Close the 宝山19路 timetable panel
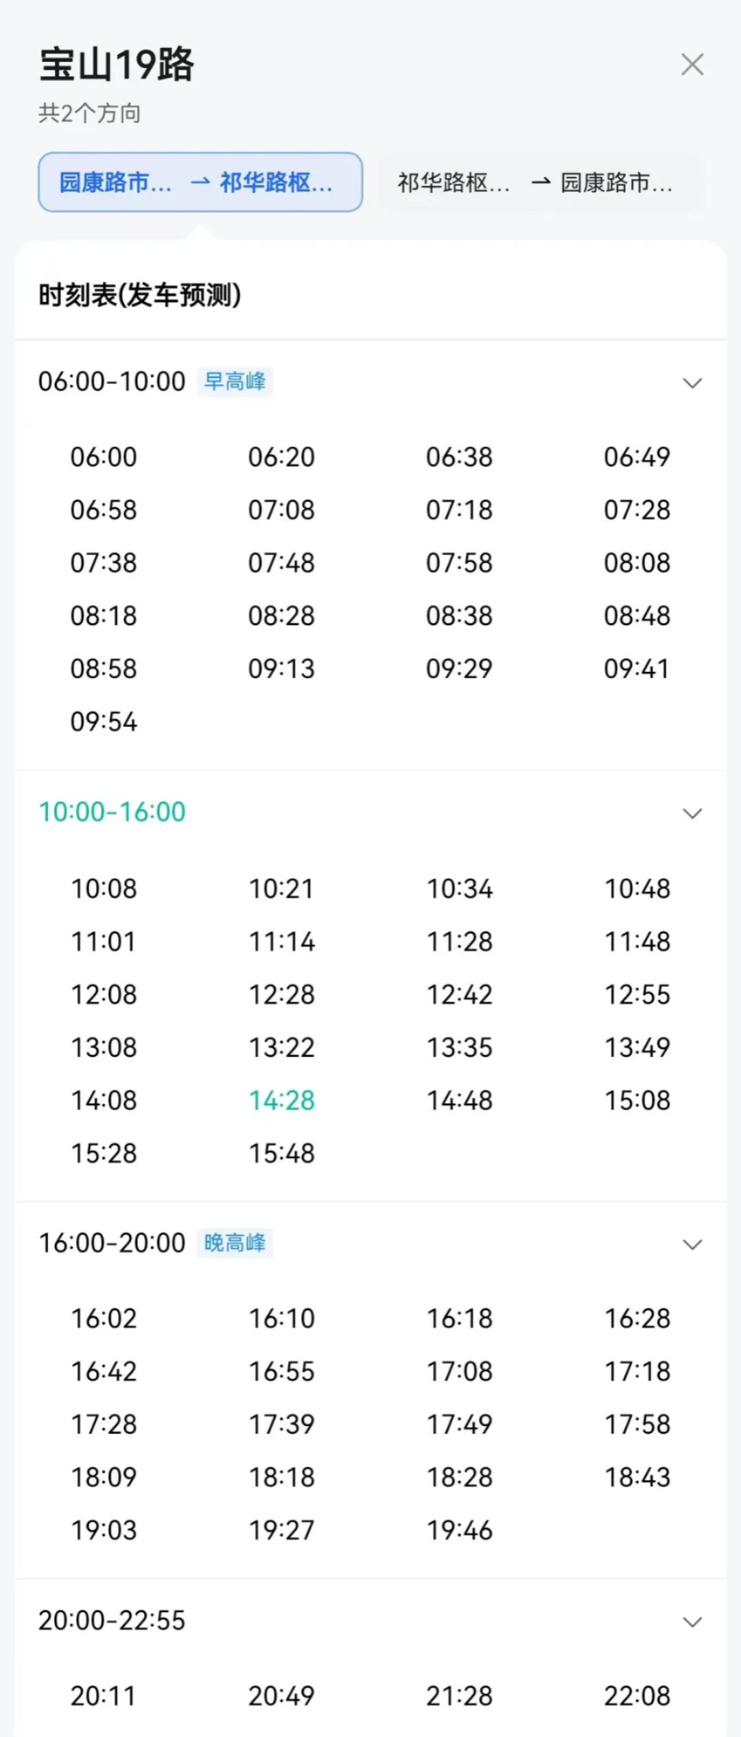 tap(692, 65)
